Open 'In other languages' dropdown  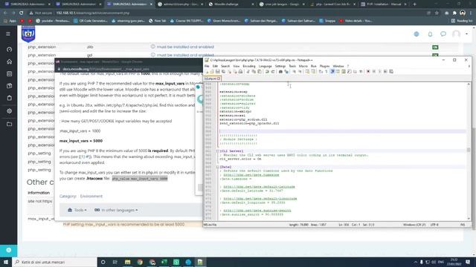click(116, 210)
